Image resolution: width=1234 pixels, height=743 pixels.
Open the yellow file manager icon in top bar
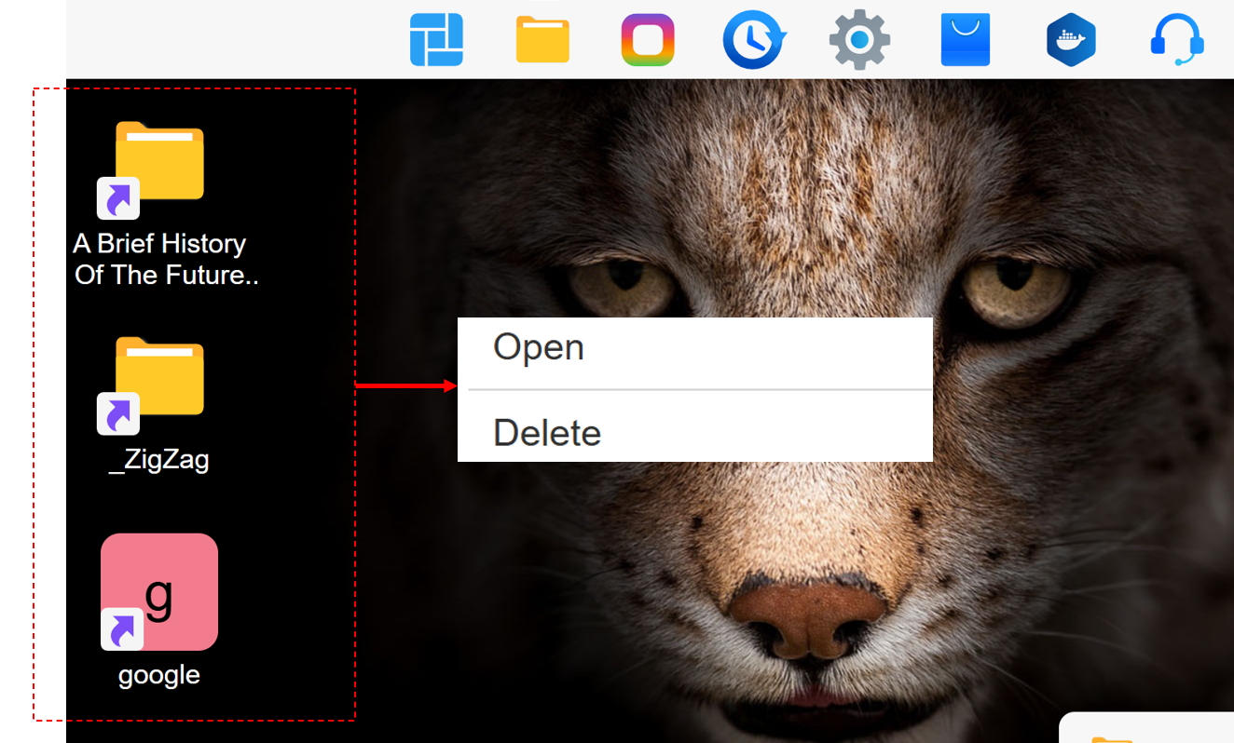coord(542,41)
